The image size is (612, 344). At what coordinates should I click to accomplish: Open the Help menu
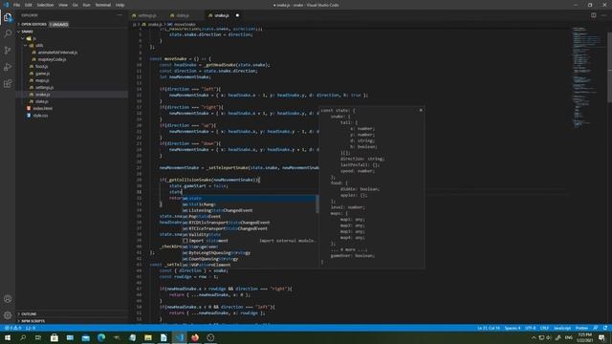[120, 5]
